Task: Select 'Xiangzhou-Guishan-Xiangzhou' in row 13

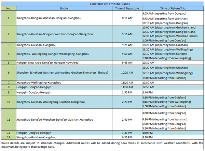Action: (x=36, y=137)
